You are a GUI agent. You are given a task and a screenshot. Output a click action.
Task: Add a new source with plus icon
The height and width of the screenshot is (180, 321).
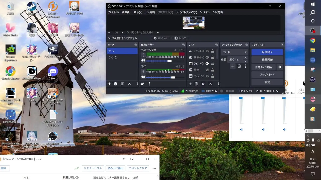[190, 84]
